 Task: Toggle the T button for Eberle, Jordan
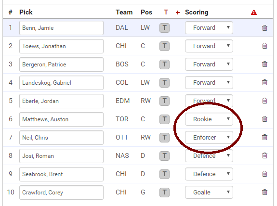pyautogui.click(x=164, y=101)
